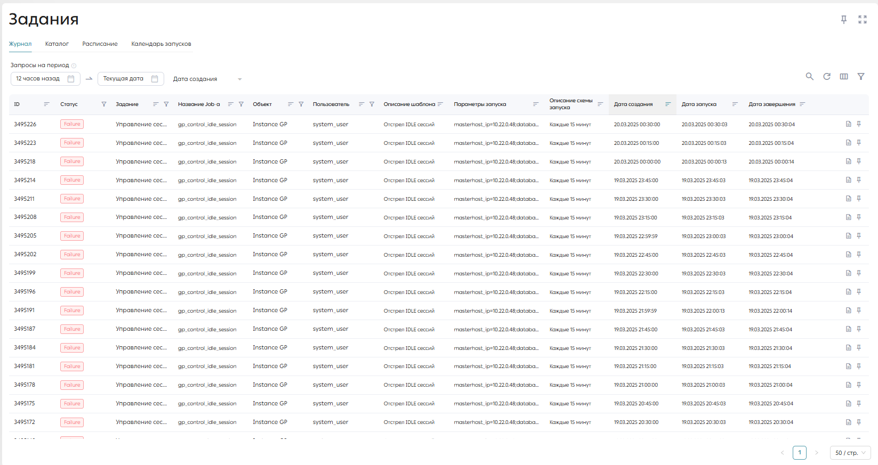Pin row 3495223 with its pin icon
878x465 pixels.
click(x=859, y=143)
